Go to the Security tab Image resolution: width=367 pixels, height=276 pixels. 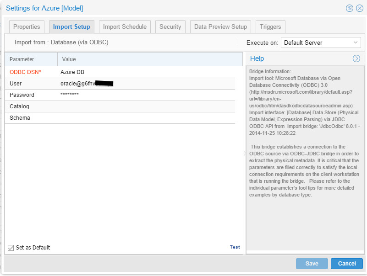(170, 27)
